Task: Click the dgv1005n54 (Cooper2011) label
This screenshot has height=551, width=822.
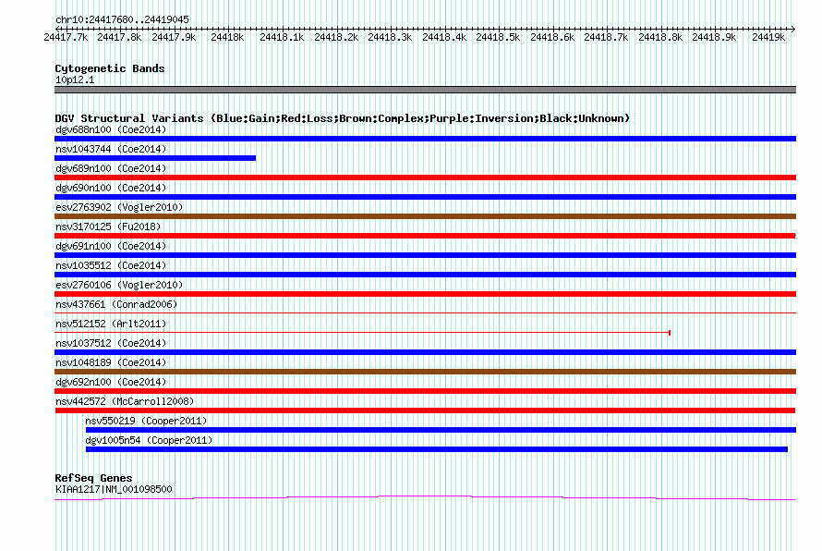Action: 149,440
